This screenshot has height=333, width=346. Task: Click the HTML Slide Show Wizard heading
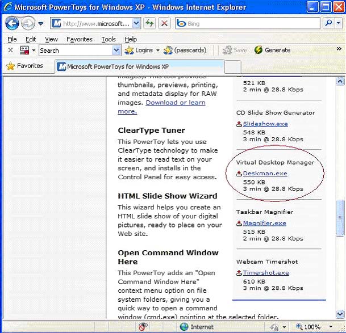pyautogui.click(x=168, y=196)
